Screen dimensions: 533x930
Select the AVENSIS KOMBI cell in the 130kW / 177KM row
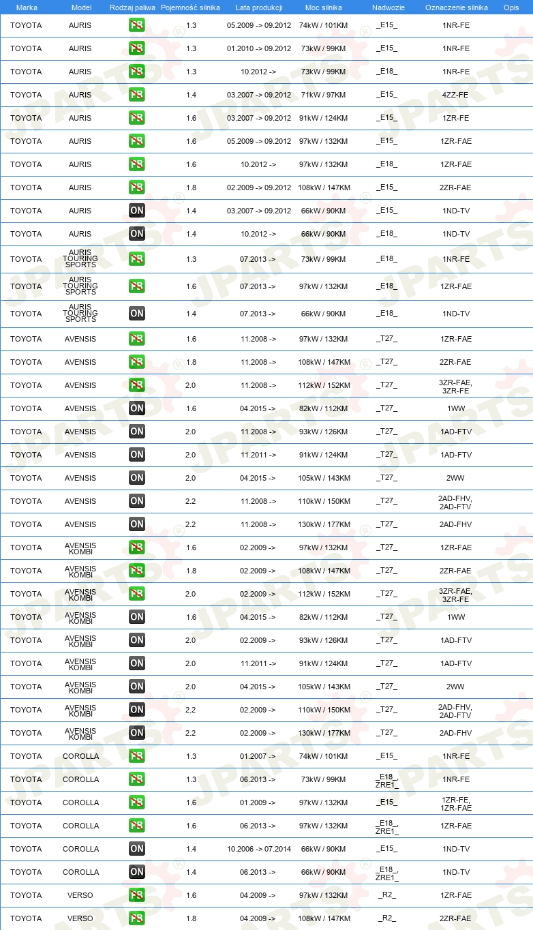(x=80, y=733)
